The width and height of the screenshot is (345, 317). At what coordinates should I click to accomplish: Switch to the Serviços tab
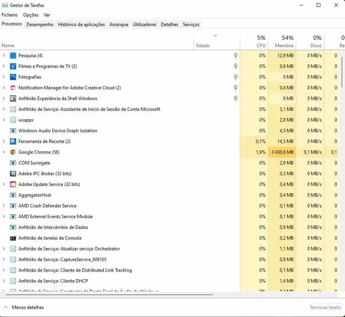coord(191,25)
